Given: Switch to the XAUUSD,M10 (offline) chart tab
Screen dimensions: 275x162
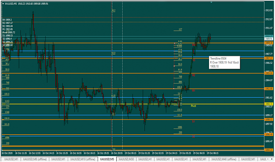Looking at the screenshot, I should pos(83,159).
